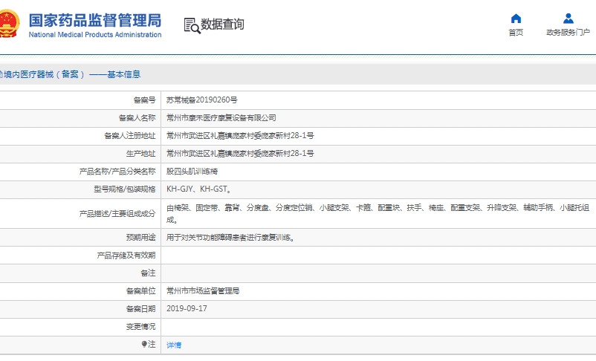596x361 pixels.
Task: Select 常州市市场监督管理局 cell
Action: pos(203,291)
